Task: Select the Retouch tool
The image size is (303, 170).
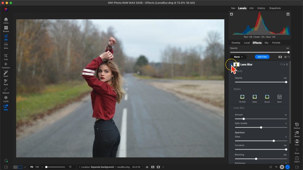Action: 6,90
